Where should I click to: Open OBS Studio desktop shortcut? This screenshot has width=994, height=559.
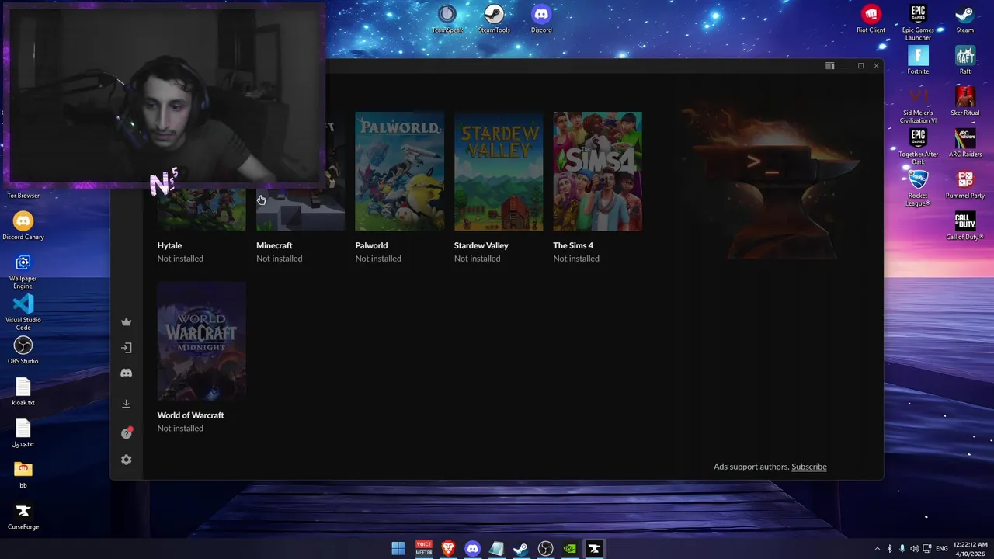click(23, 349)
